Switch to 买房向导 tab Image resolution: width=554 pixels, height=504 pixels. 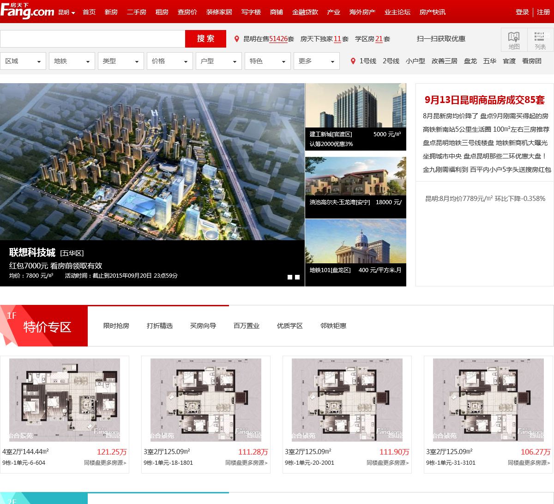[x=203, y=326]
